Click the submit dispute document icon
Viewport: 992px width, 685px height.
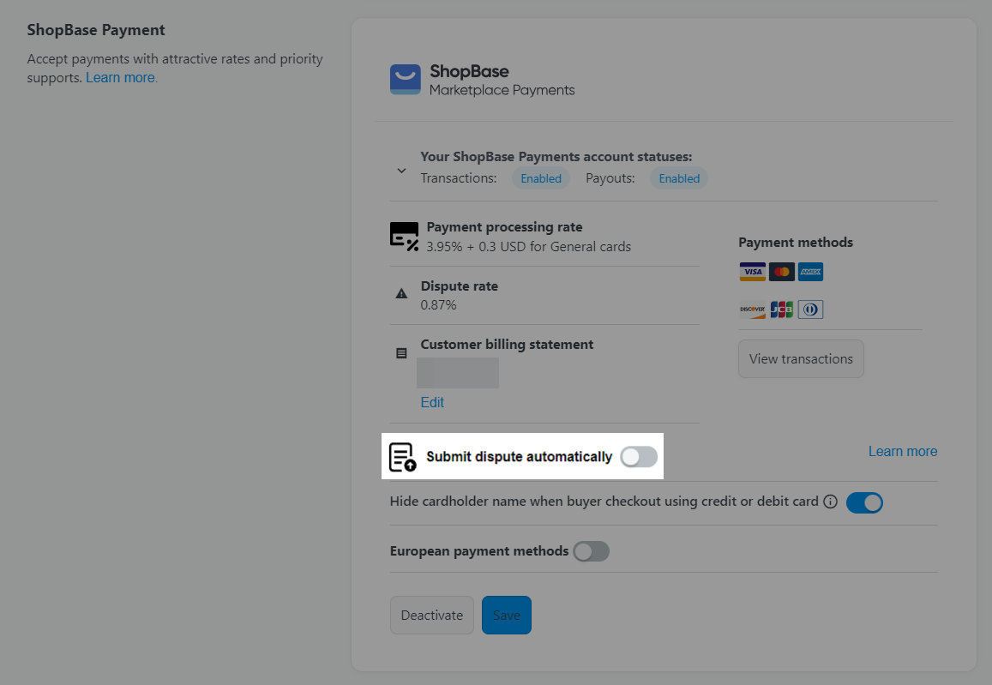click(402, 457)
